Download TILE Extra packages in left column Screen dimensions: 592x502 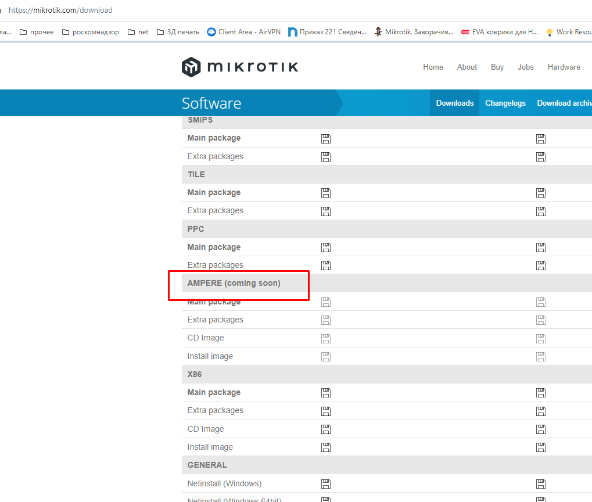(x=326, y=211)
